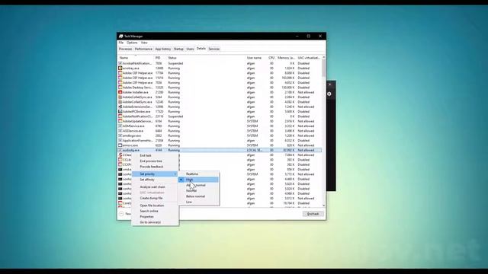Switch to the App history tab
This screenshot has width=488, height=274.
(163, 49)
